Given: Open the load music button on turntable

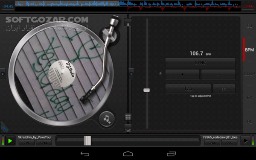Looking at the screenshot, I should (x=107, y=119).
